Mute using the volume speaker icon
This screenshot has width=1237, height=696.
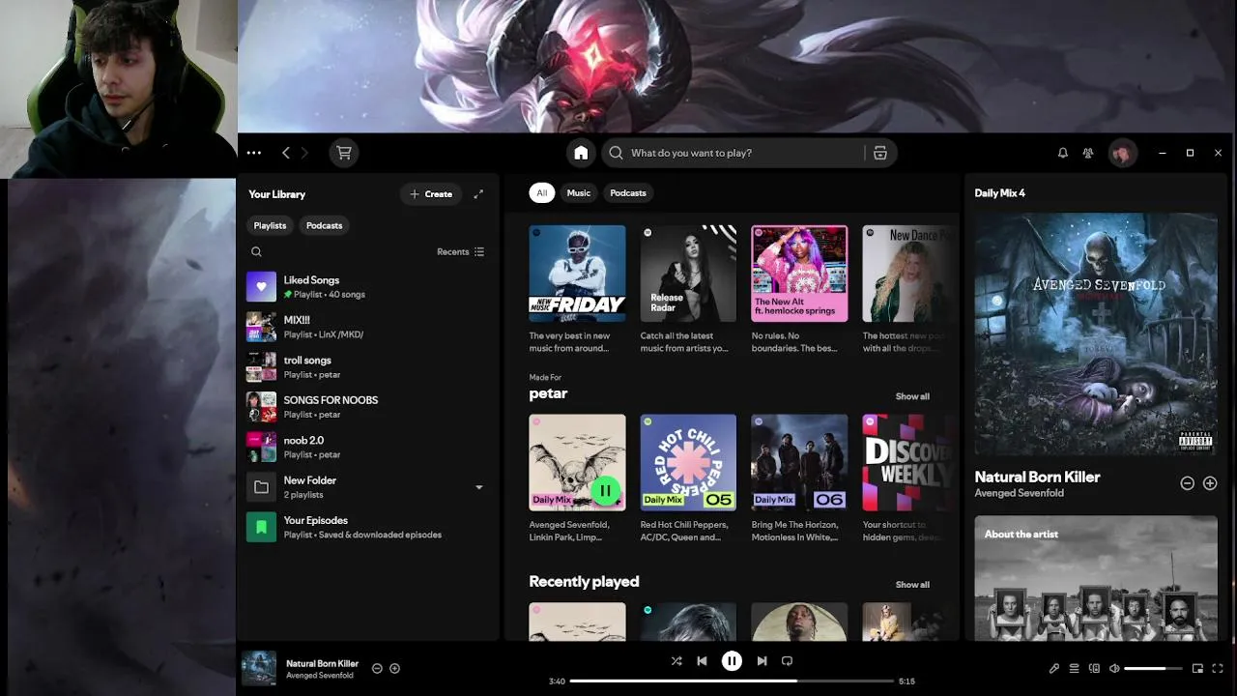coord(1114,668)
